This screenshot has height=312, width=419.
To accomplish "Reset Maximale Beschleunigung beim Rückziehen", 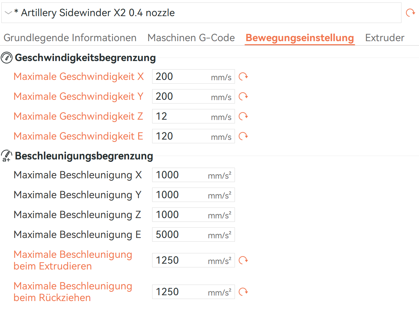I will coord(243,291).
